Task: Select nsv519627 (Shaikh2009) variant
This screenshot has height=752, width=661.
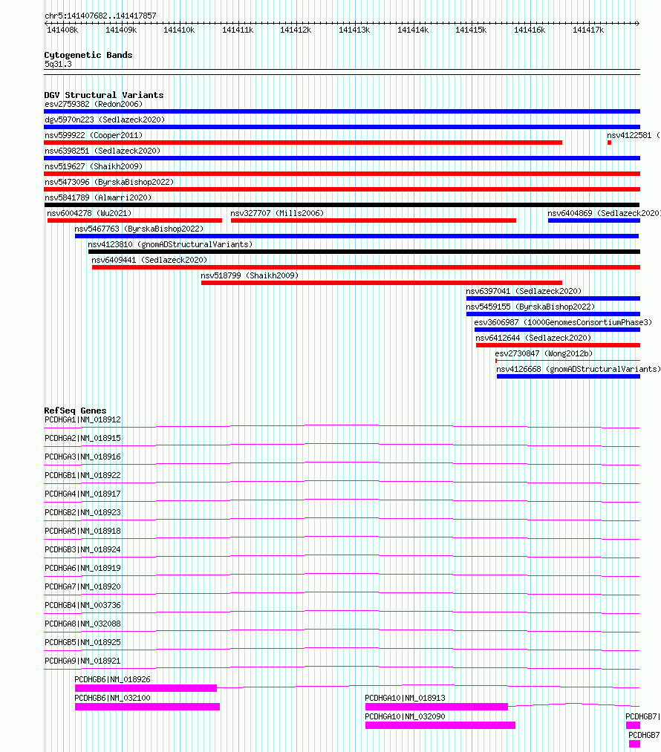Action: tap(342, 174)
